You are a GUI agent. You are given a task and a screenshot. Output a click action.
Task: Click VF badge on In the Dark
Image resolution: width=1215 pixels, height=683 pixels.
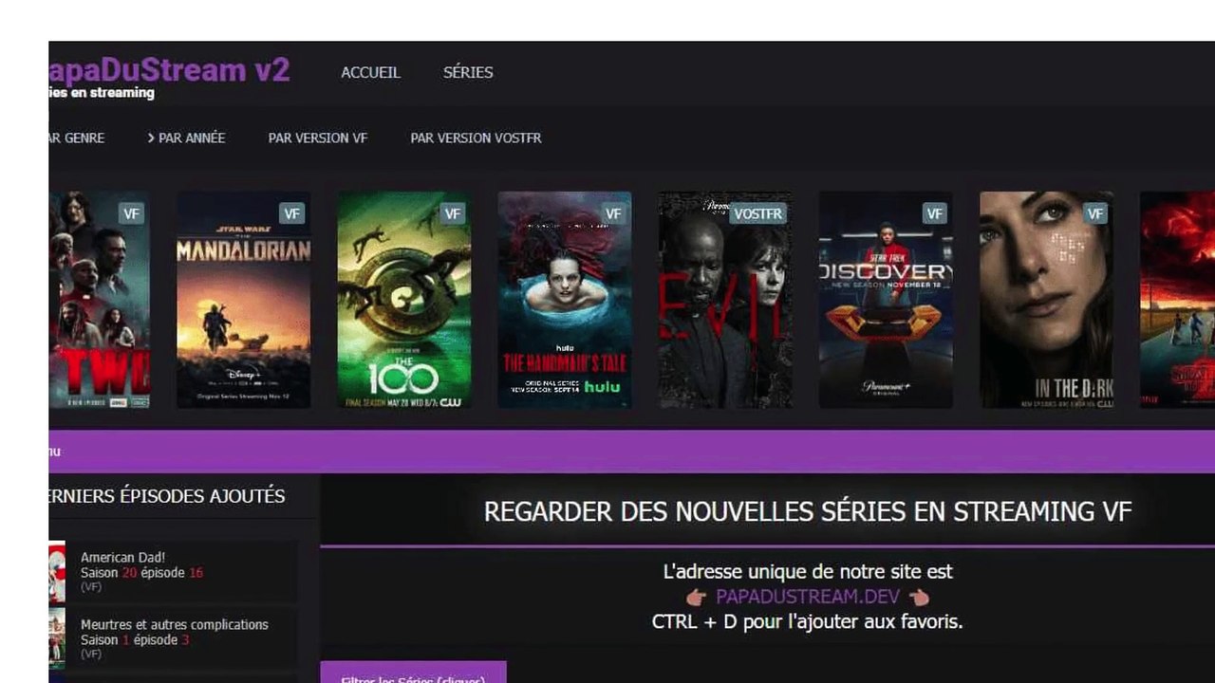click(1094, 214)
